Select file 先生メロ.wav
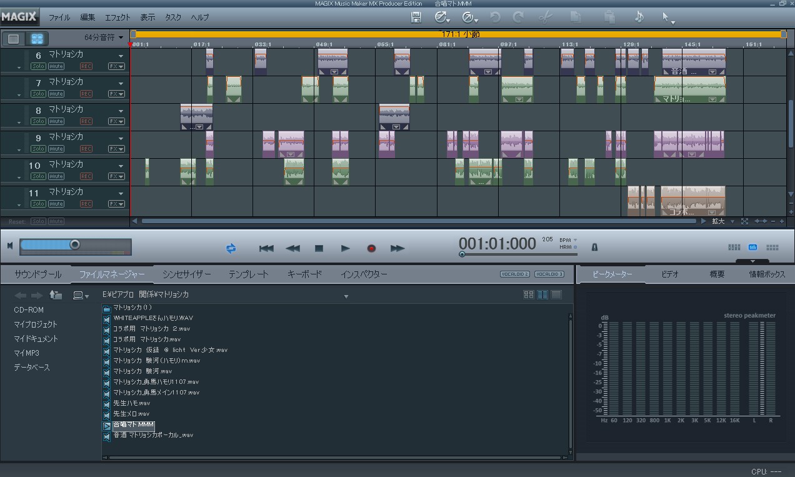795x477 pixels. click(131, 414)
